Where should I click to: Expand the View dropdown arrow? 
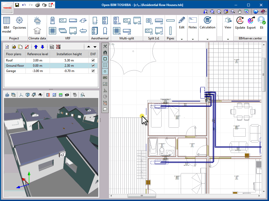point(228,39)
